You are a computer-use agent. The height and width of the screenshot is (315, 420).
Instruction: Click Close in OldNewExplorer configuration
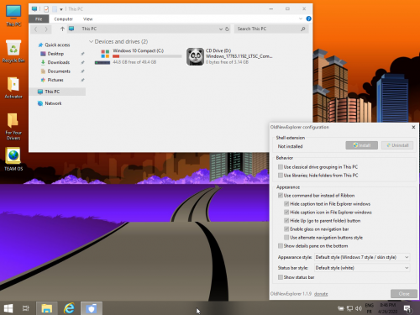tap(404, 294)
